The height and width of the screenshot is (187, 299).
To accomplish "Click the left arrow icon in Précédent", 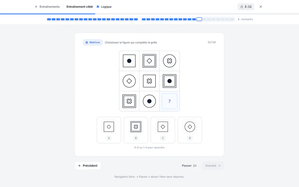I will point(80,166).
